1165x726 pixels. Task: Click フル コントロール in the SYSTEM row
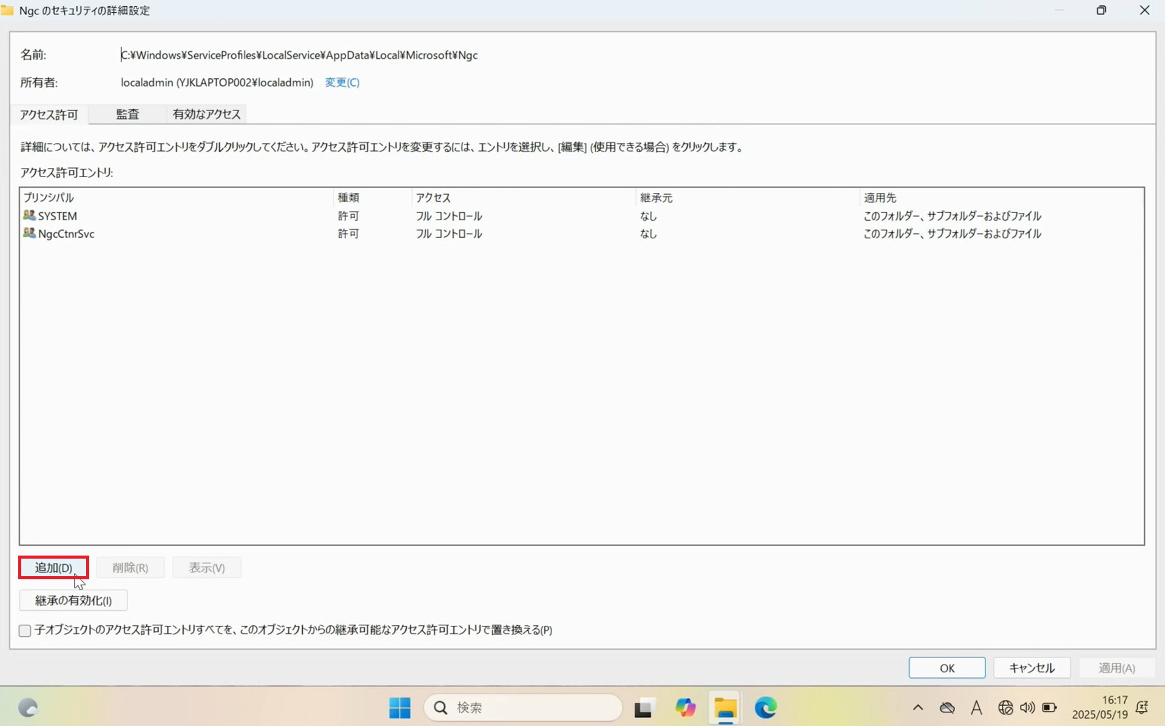click(449, 216)
